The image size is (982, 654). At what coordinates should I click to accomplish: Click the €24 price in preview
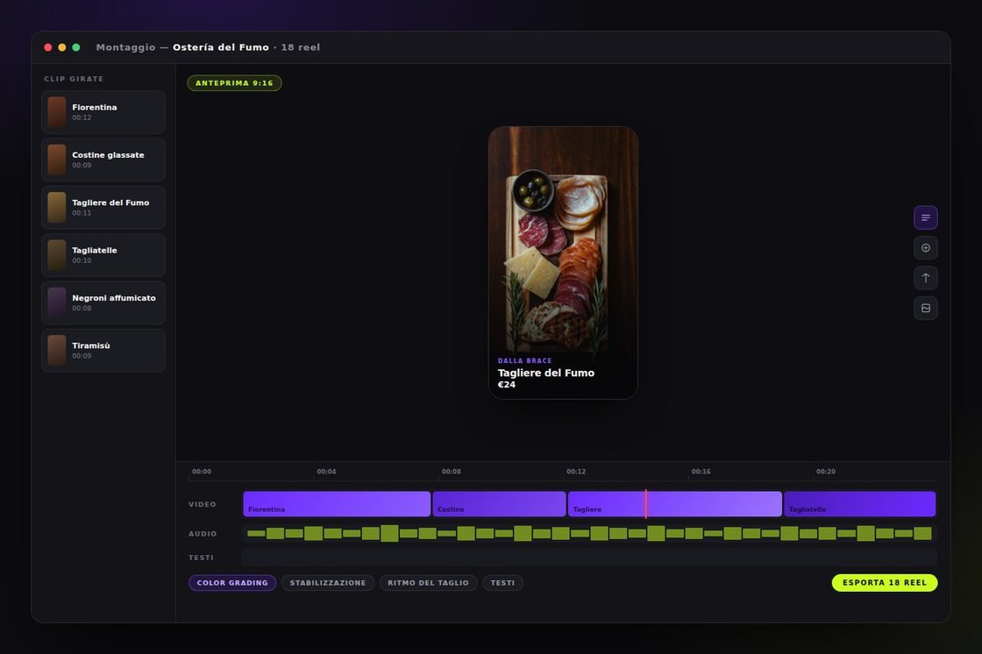(x=507, y=385)
